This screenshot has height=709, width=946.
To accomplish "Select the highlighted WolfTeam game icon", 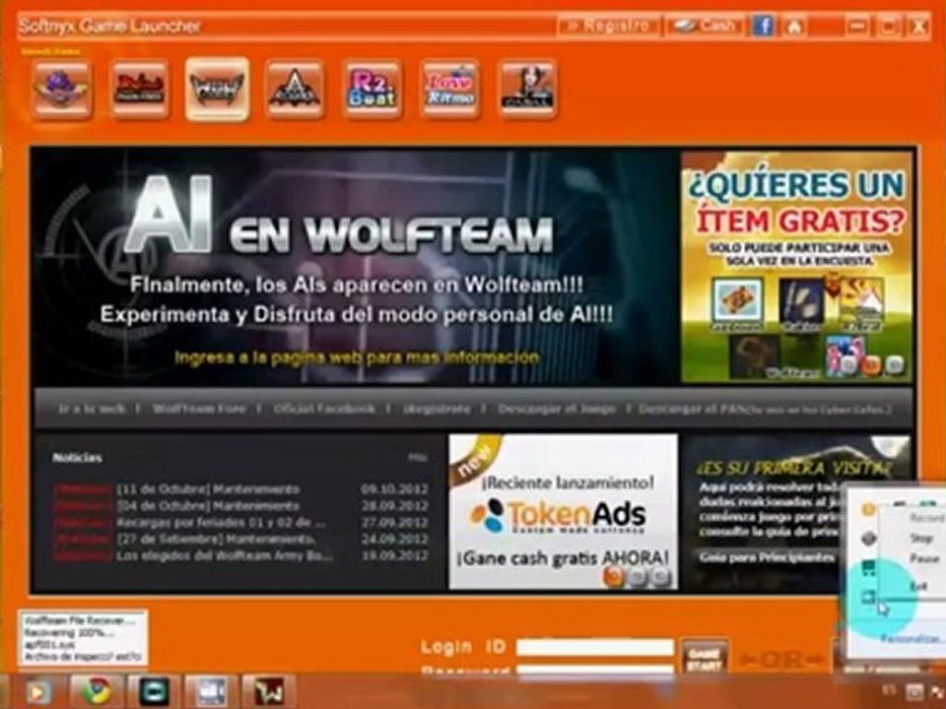I will [x=217, y=89].
